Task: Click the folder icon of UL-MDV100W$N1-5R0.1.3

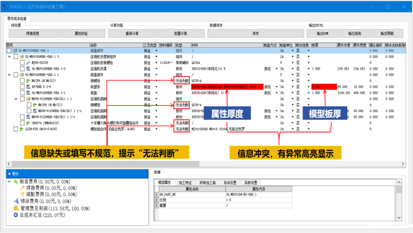Action: point(21,57)
